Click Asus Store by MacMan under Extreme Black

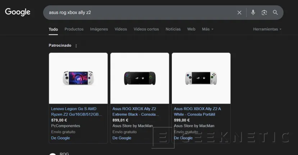click(133, 126)
